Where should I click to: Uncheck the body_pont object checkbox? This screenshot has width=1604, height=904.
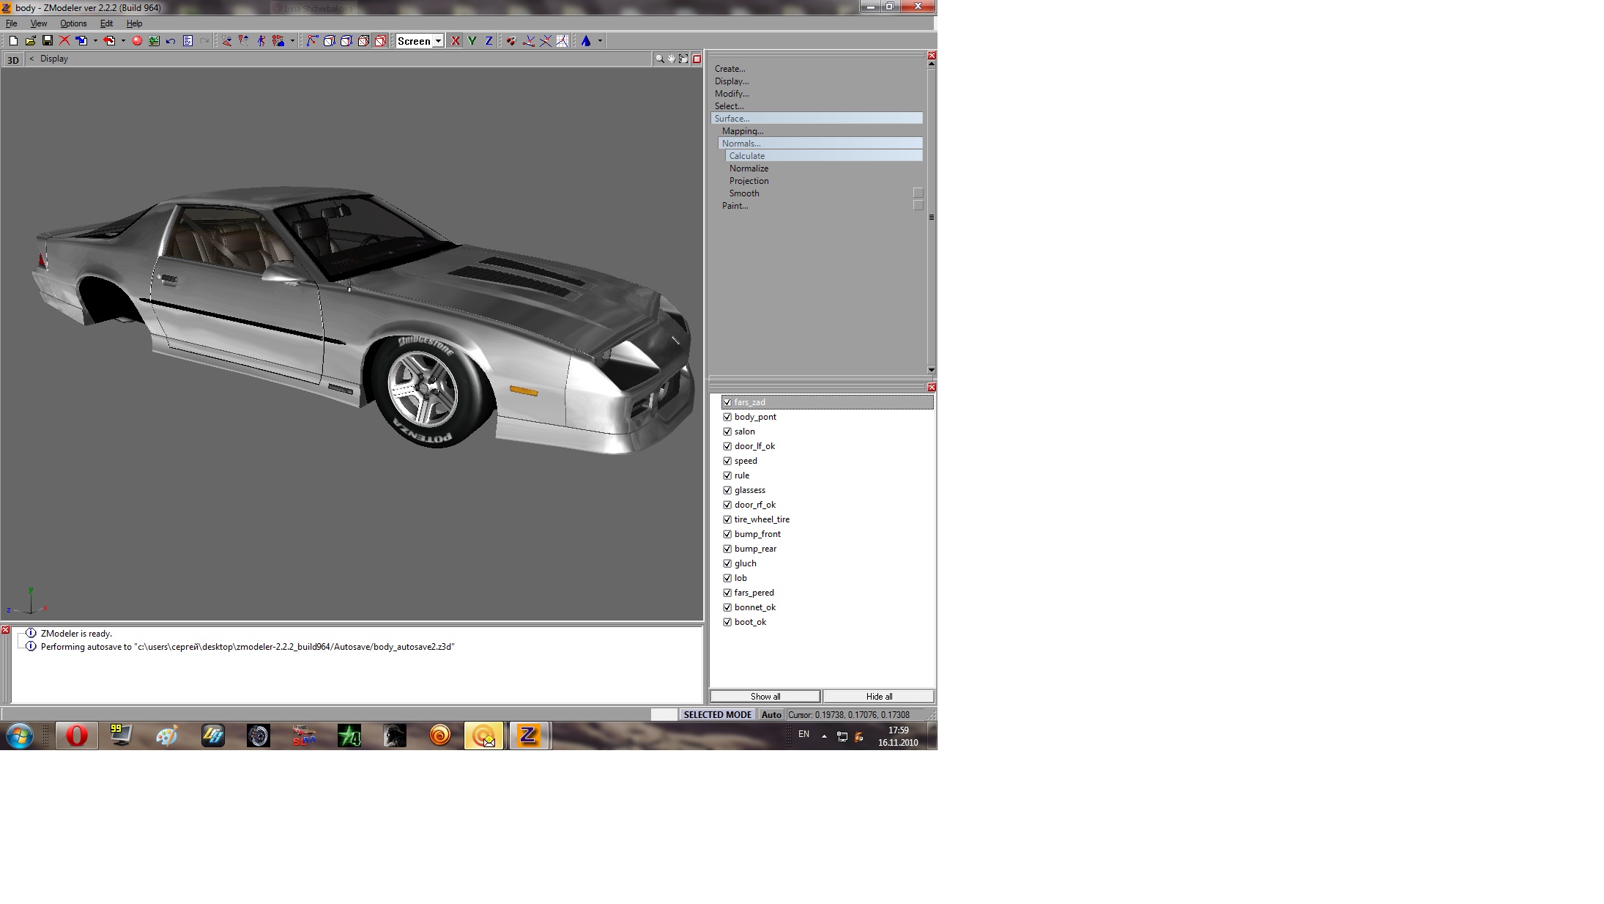[727, 417]
